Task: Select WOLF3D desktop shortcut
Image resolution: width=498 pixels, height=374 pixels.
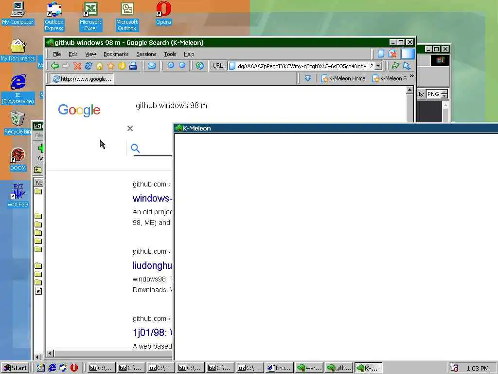Action: click(x=18, y=196)
